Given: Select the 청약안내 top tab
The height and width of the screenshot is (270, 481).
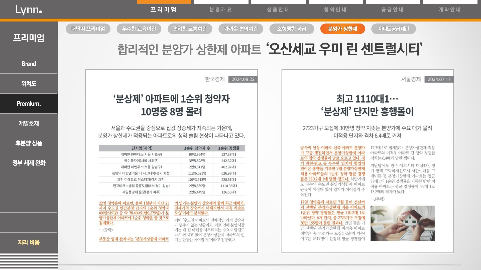Looking at the screenshot, I should point(335,9).
